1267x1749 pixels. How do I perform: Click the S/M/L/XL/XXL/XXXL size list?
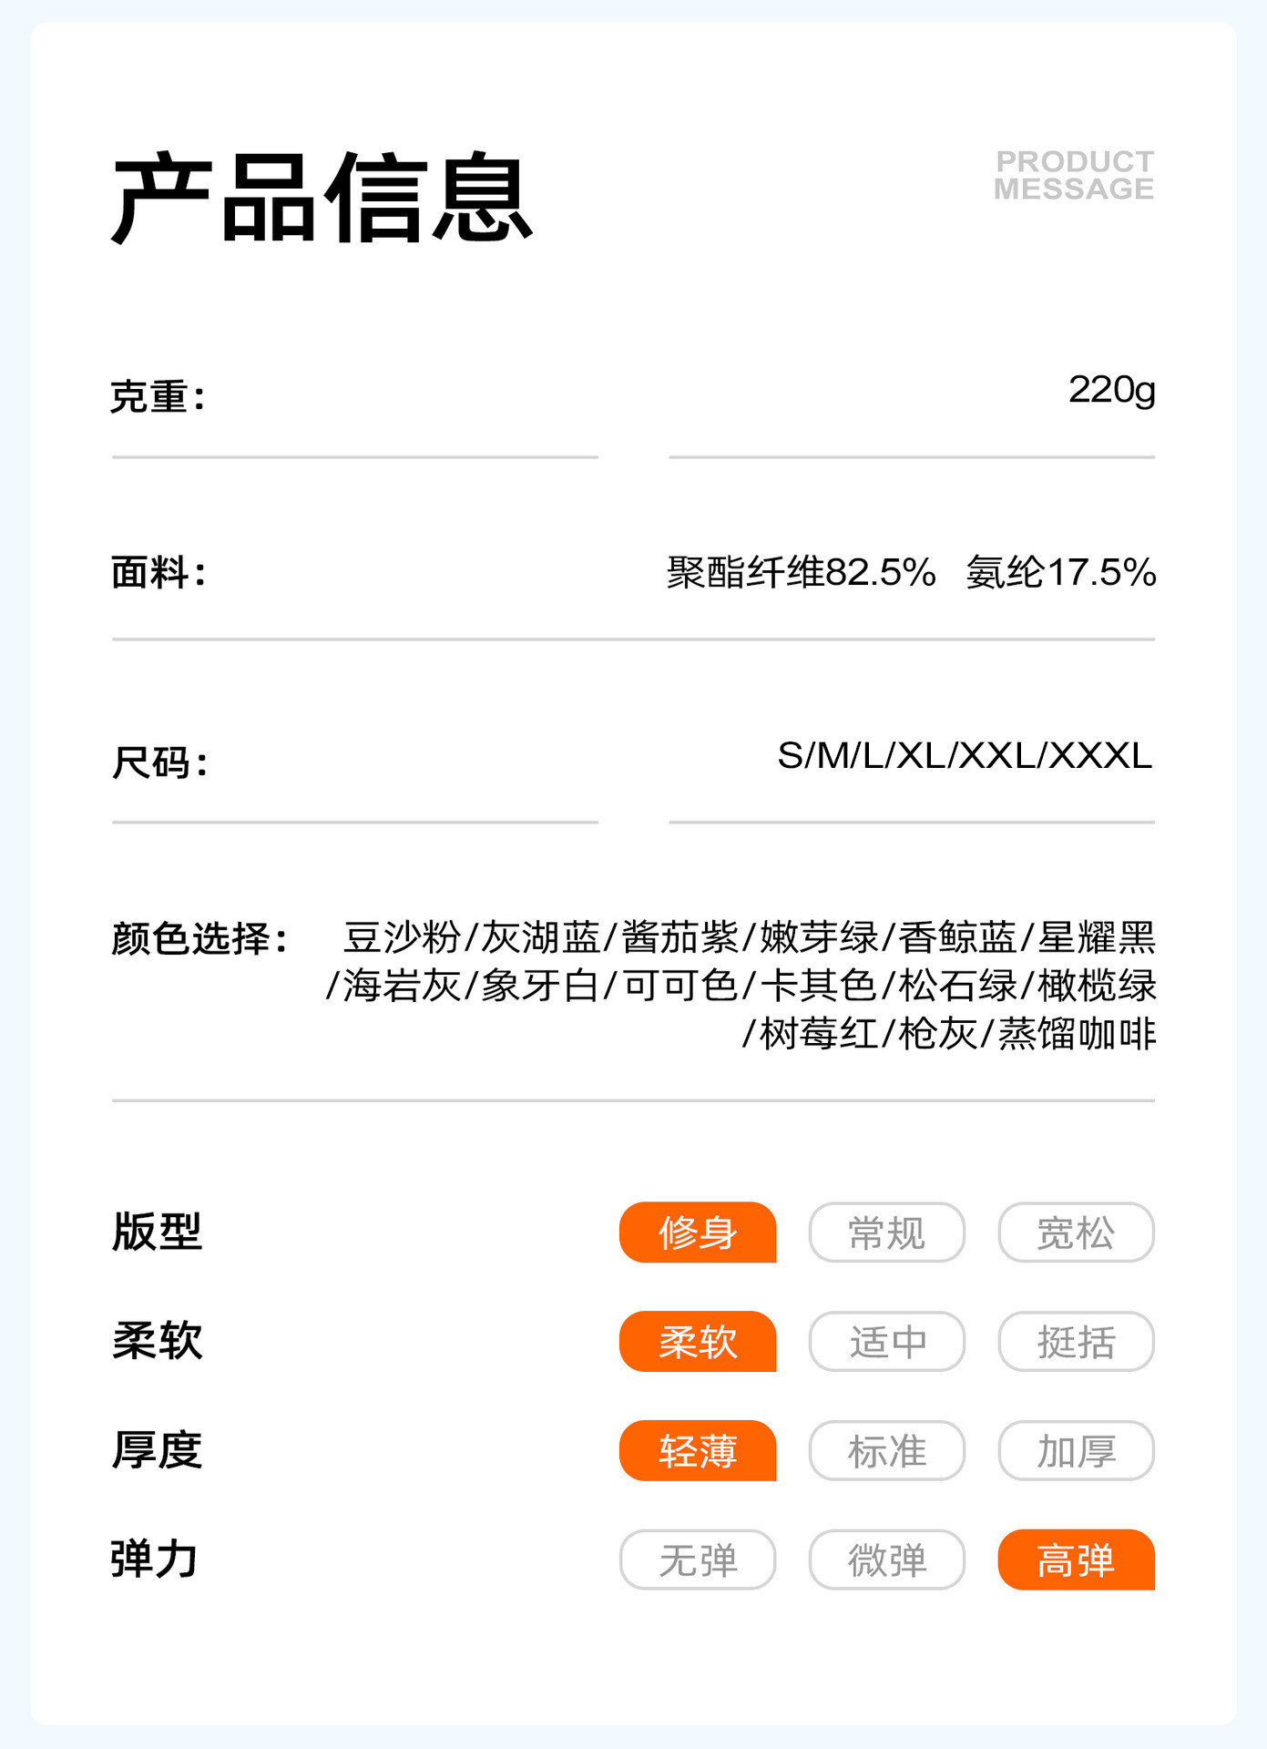tap(965, 755)
